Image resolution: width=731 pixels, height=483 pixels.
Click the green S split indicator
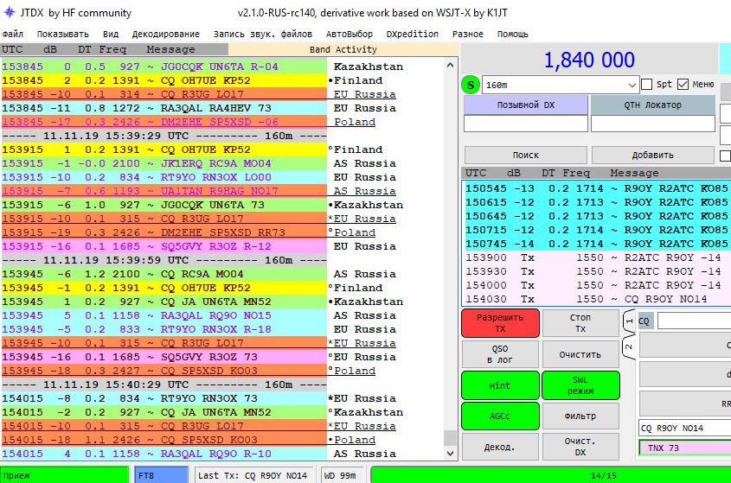470,84
